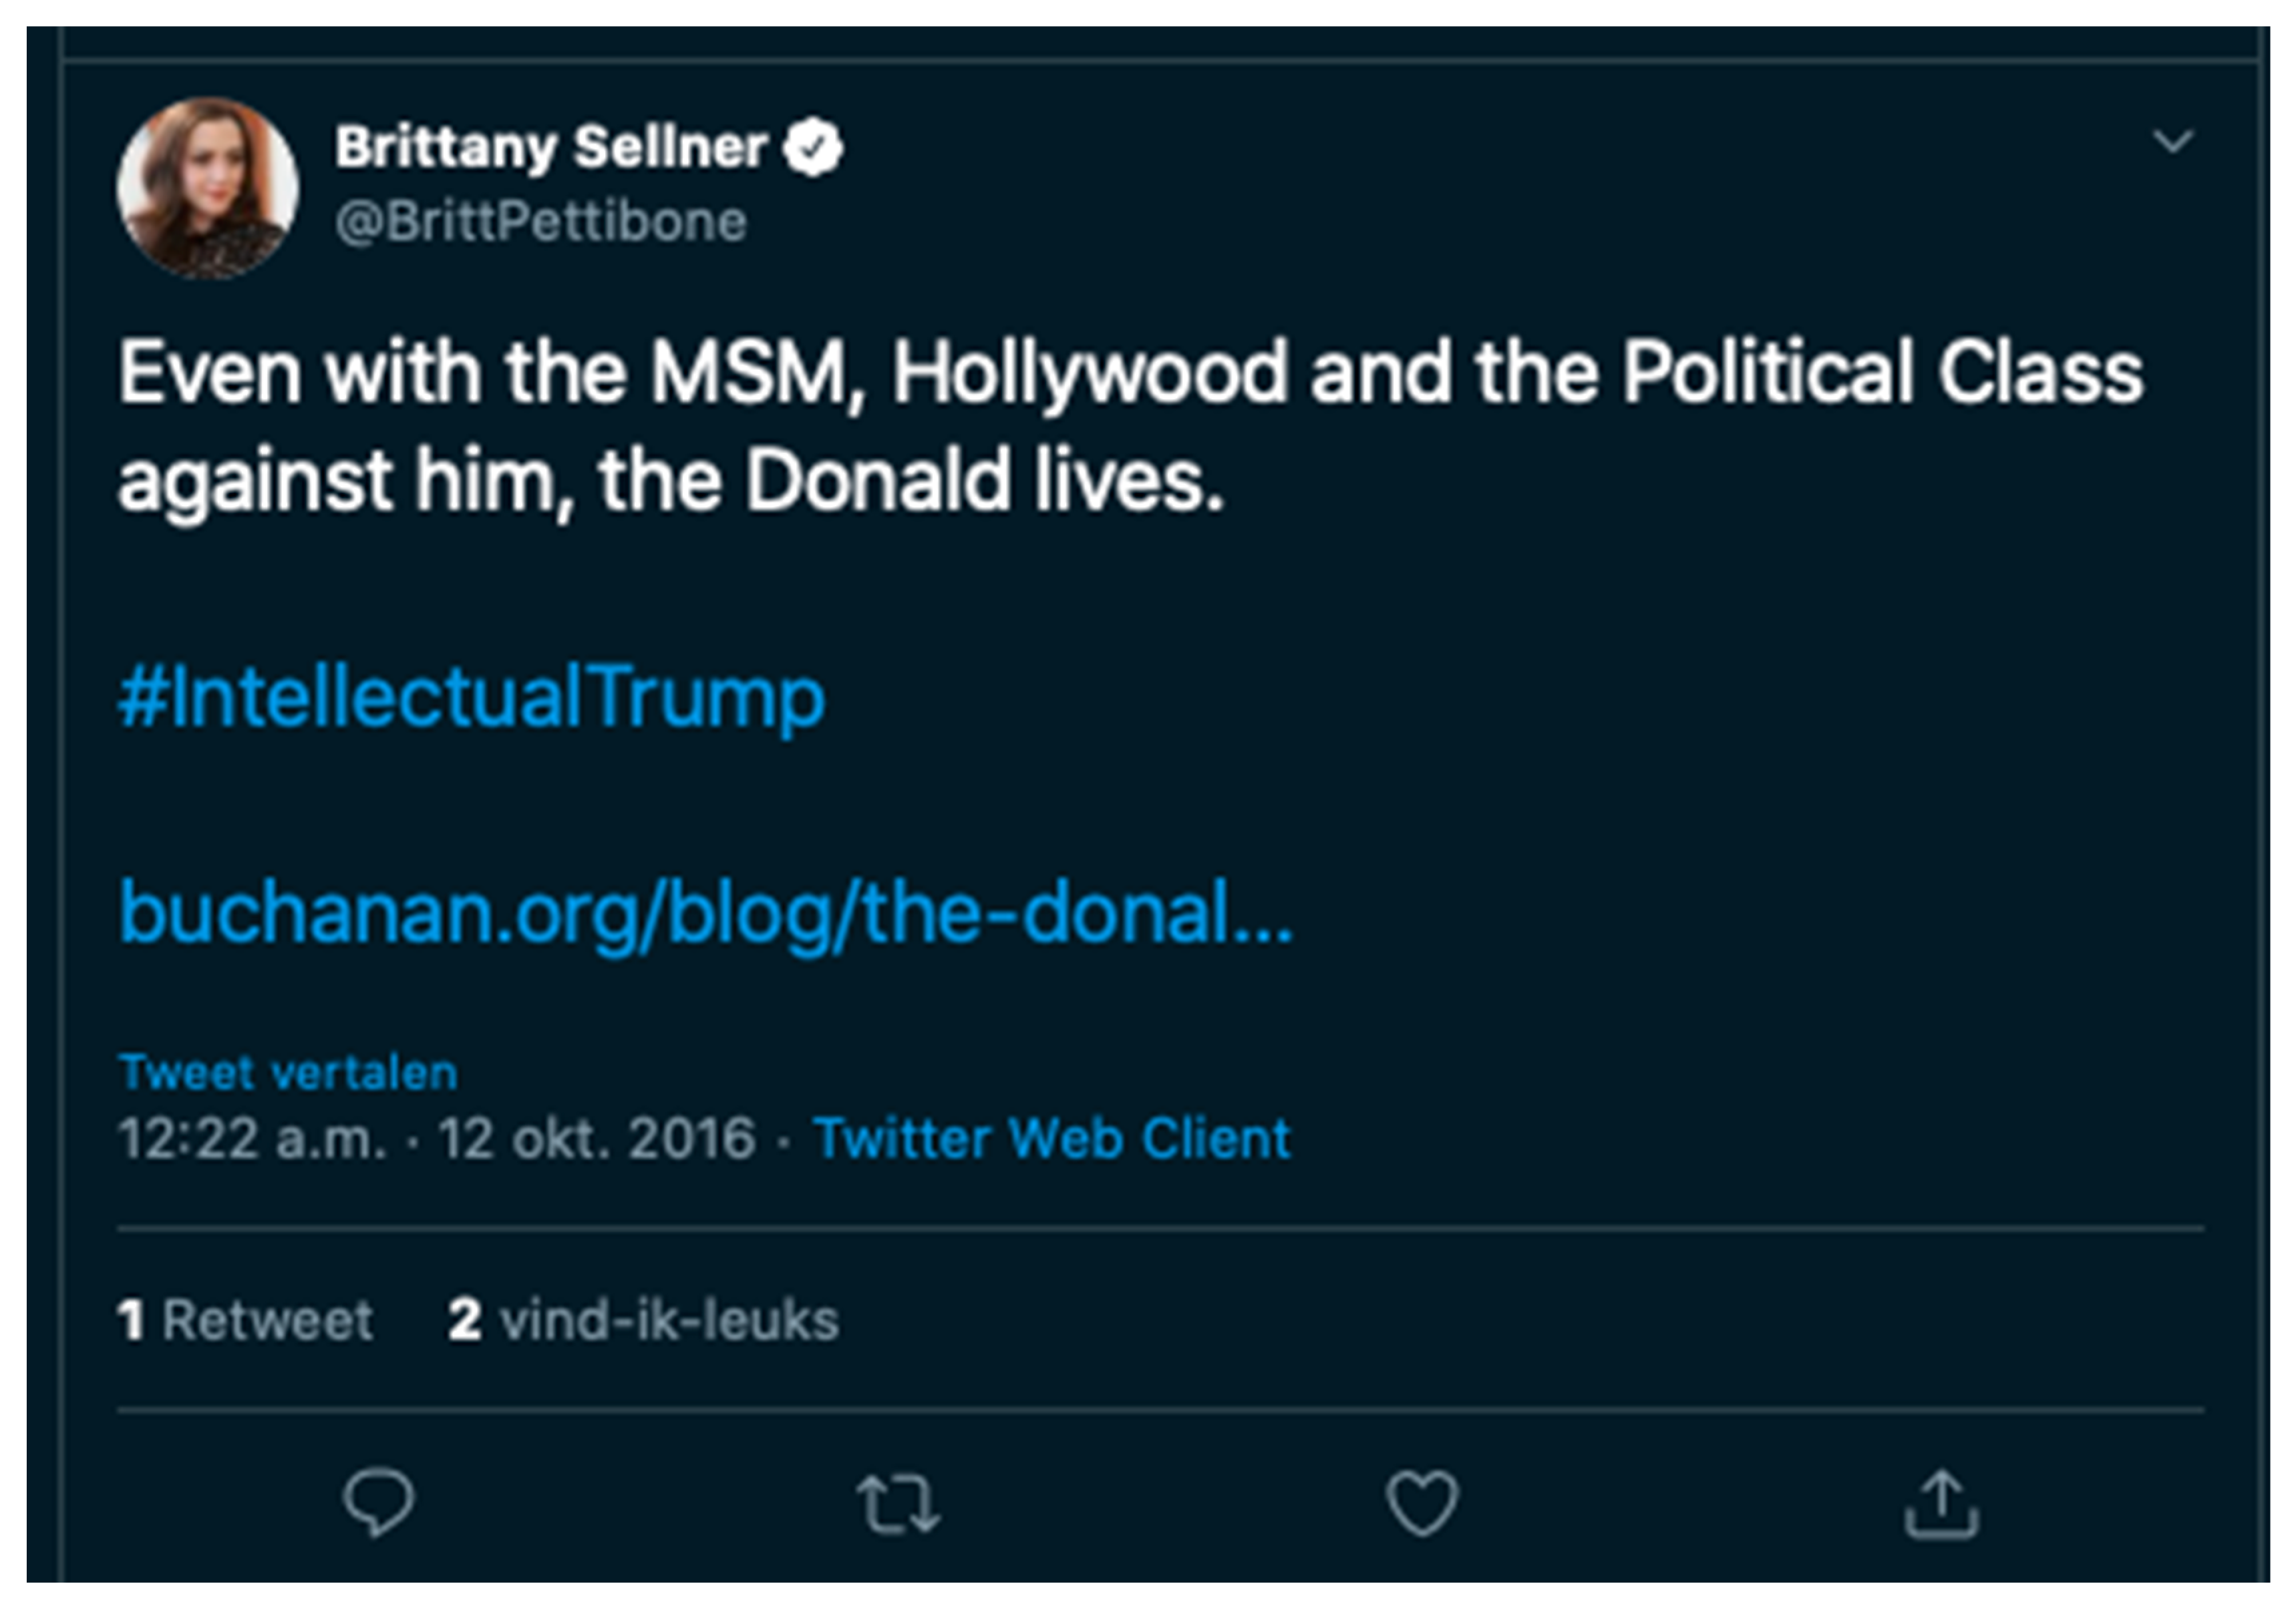Follow the buchanan.org blog link

tap(706, 912)
